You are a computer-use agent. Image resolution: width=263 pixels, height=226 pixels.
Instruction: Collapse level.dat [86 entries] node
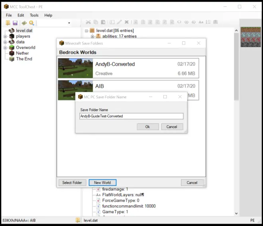[x=86, y=31]
